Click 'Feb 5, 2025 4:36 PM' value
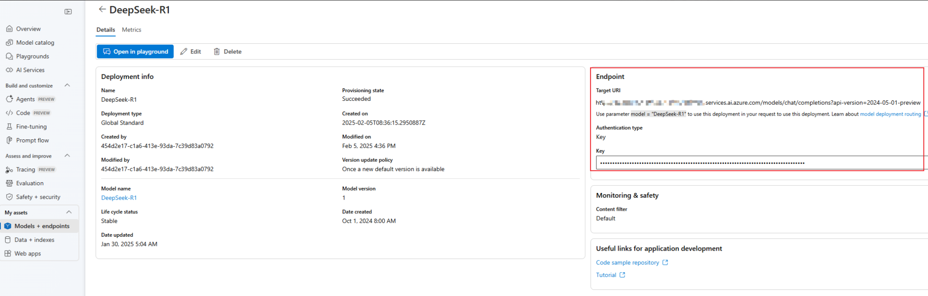The width and height of the screenshot is (928, 296). tap(369, 146)
